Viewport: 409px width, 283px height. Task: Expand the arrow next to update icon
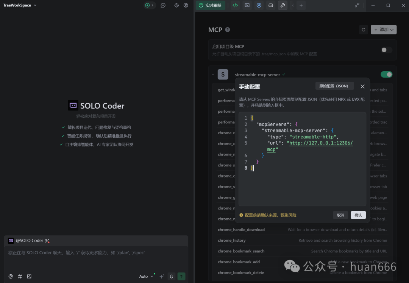coord(153,5)
